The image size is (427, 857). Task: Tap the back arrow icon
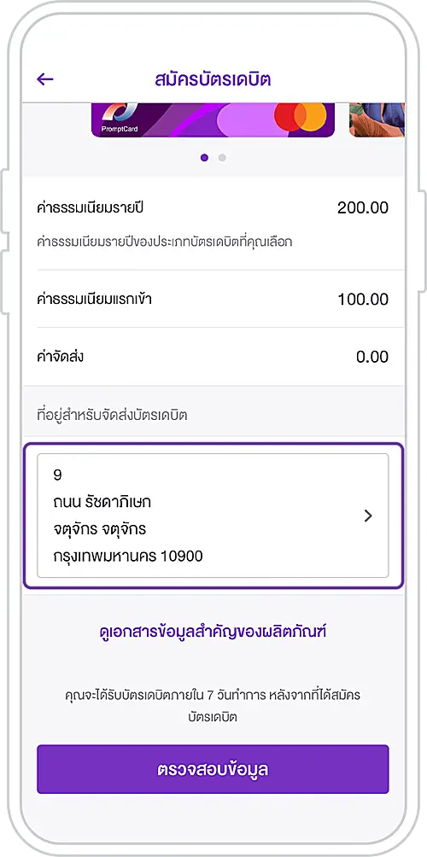point(44,79)
